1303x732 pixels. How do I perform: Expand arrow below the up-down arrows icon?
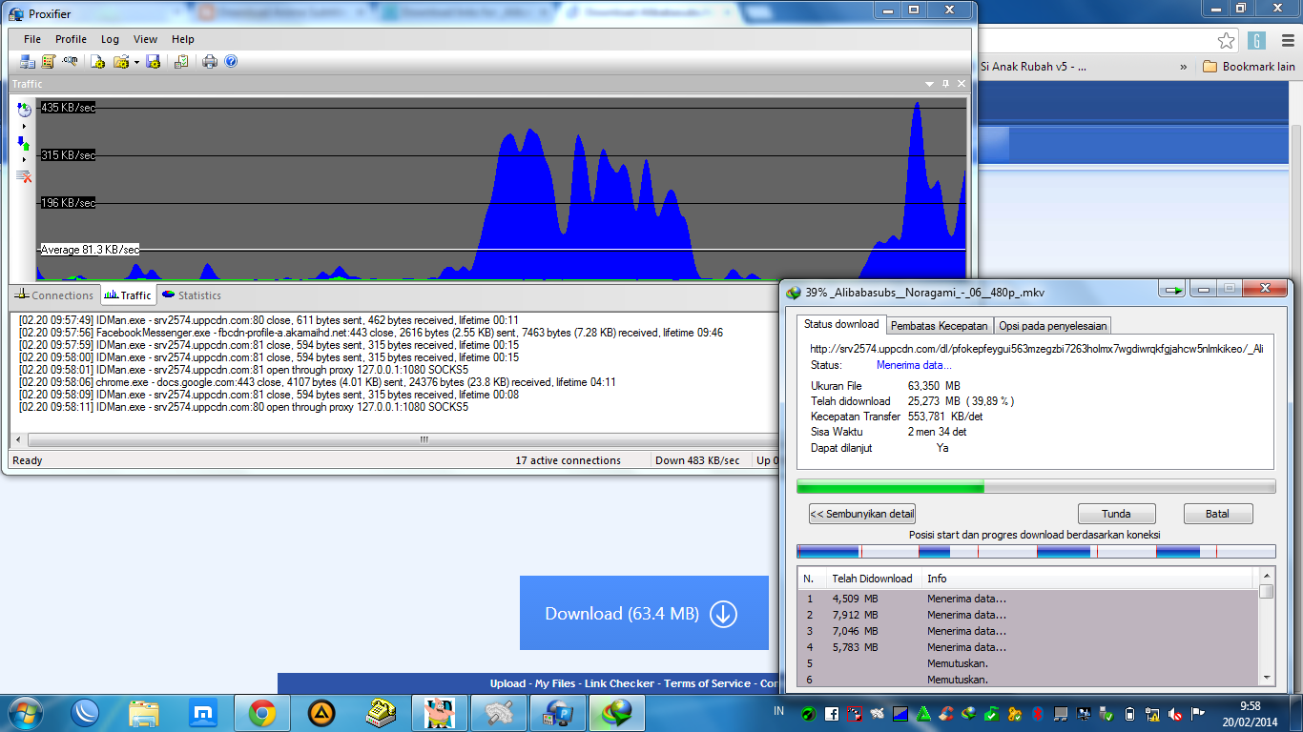coord(24,159)
